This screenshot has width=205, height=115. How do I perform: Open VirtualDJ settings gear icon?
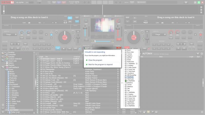[186, 2]
